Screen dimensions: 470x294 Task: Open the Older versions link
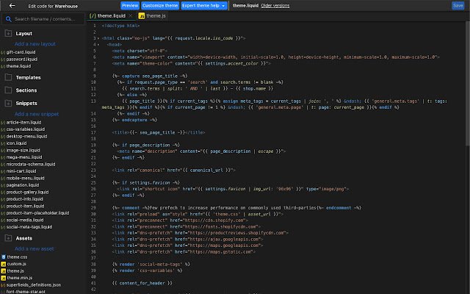275,6
